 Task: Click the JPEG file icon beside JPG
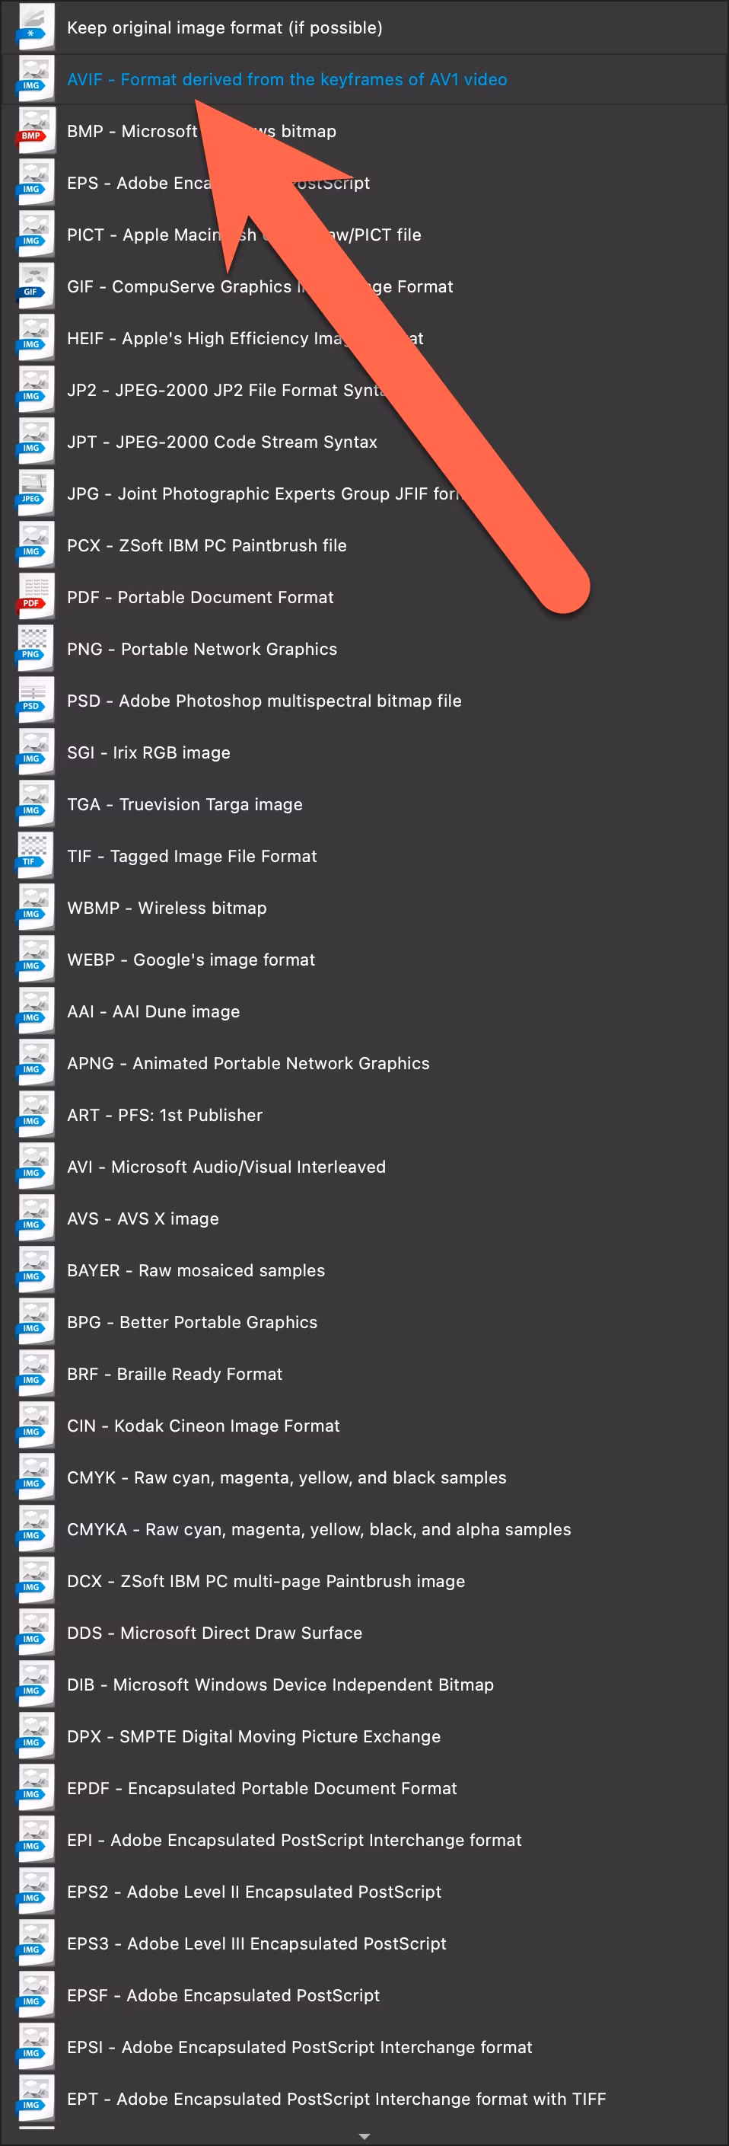[35, 493]
